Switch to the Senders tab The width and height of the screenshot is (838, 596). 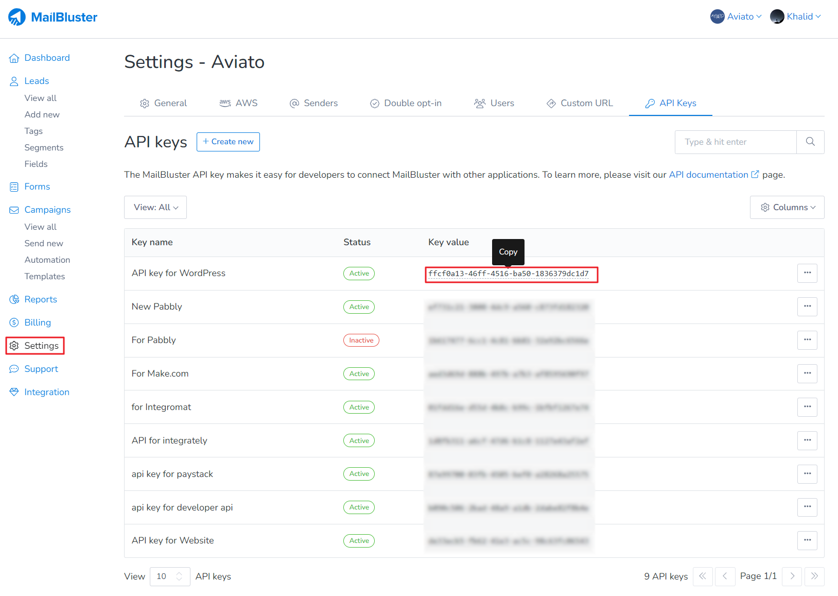(x=313, y=103)
